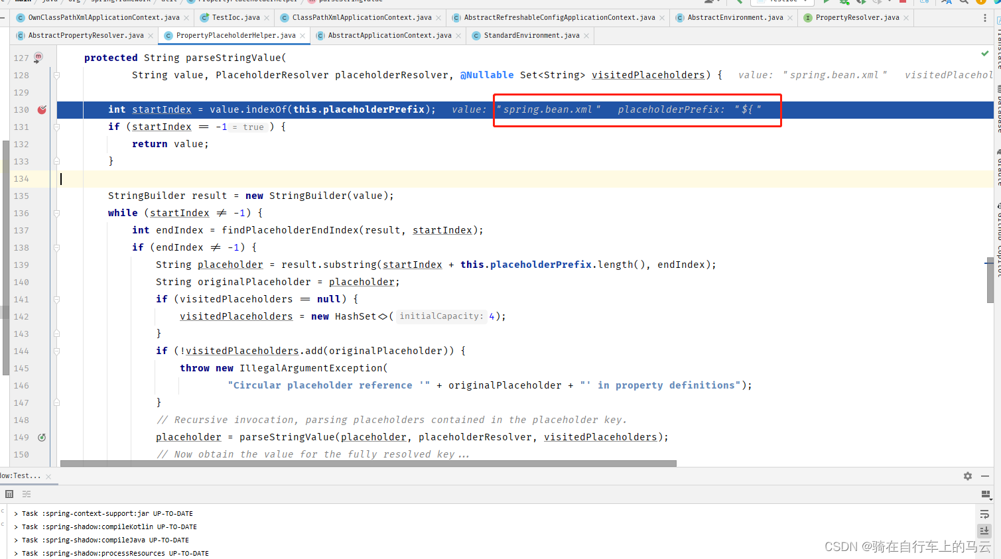Close the AbstractRefreshableConfigApplicationContext.java tab
The image size is (1001, 559).
click(662, 18)
